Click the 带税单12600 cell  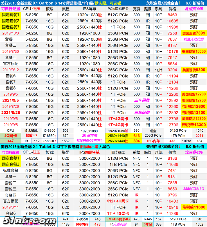193,106
